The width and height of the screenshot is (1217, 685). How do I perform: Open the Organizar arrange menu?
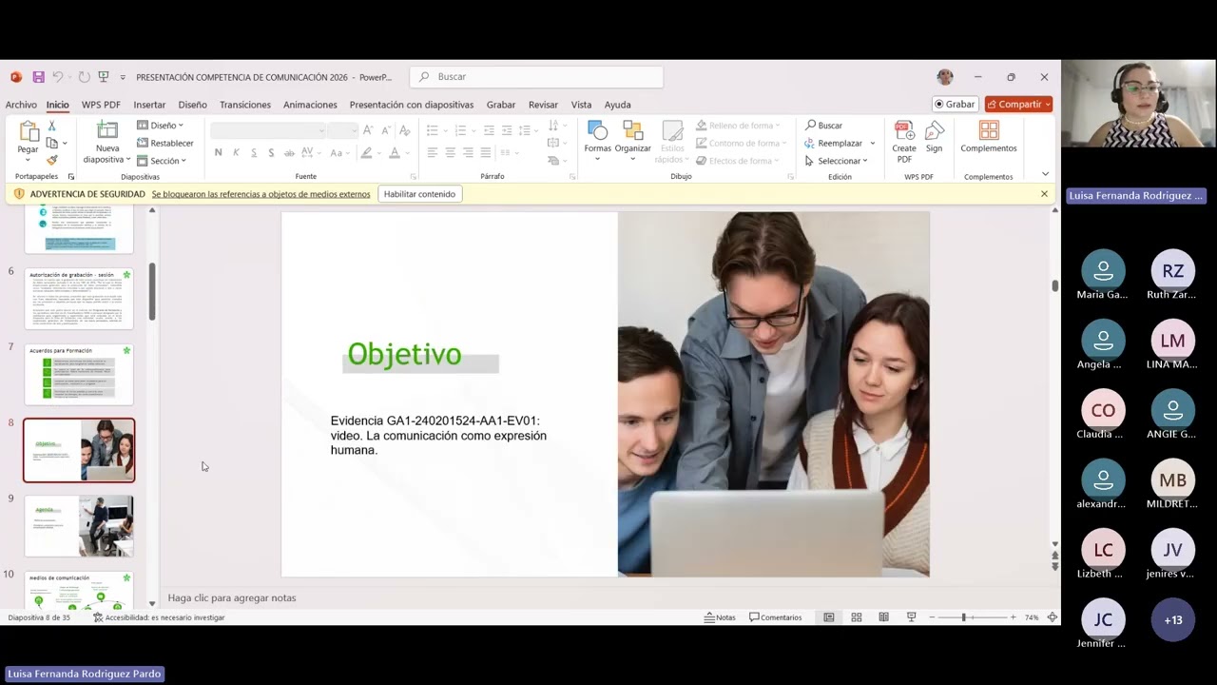[632, 139]
